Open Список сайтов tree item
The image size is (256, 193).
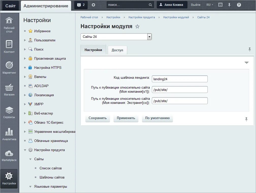point(51,168)
